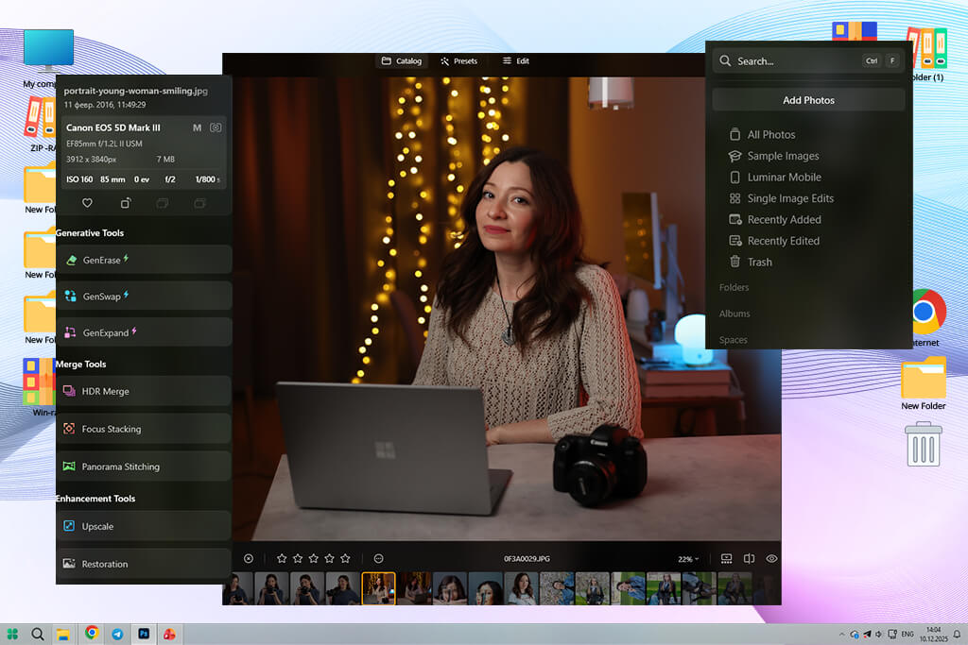Show hidden system tray icons chevron
This screenshot has height=645, width=968.
pos(841,634)
